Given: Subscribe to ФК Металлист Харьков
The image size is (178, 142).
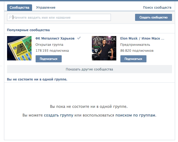Looking at the screenshot, I should click(x=49, y=59).
